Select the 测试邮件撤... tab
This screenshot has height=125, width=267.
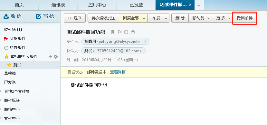click(173, 5)
